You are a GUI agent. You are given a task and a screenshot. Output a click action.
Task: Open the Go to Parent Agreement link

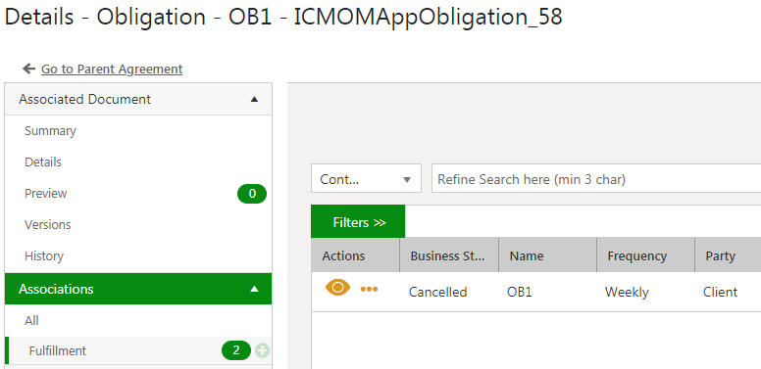tap(112, 69)
